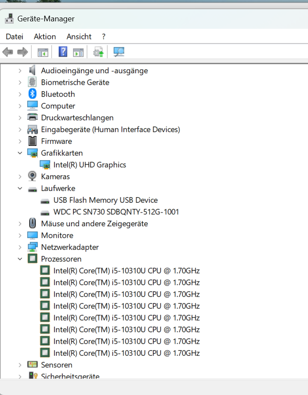
Task: Click the Firmware chip icon
Action: 32,141
